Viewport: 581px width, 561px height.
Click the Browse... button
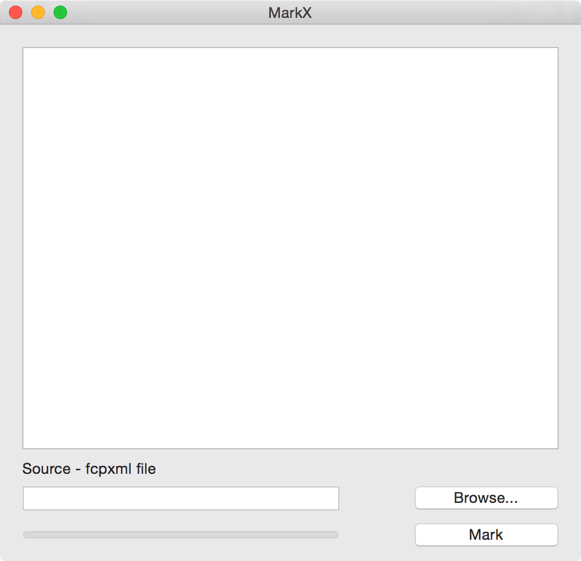(486, 498)
